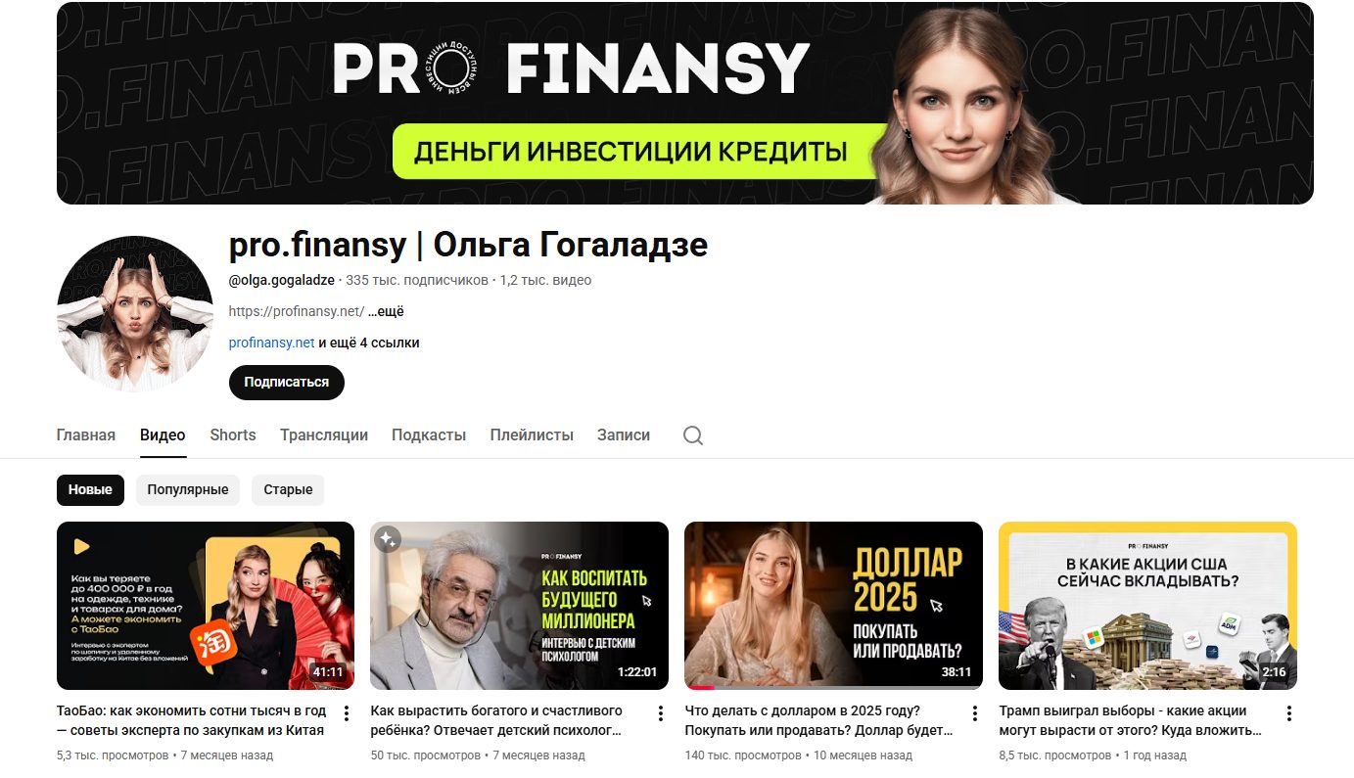The width and height of the screenshot is (1354, 778).
Task: Expand channel description with …ещё
Action: click(x=387, y=311)
